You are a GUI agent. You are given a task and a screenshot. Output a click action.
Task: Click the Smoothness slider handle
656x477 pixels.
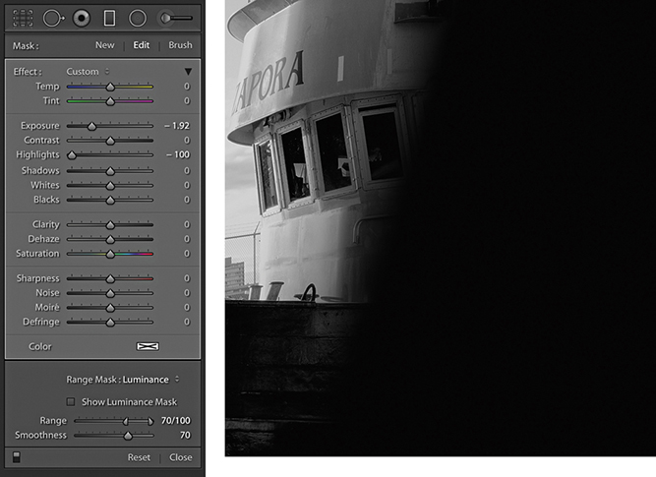pyautogui.click(x=128, y=436)
